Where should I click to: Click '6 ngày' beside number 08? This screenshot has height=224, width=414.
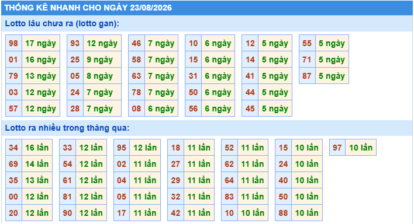161,108
